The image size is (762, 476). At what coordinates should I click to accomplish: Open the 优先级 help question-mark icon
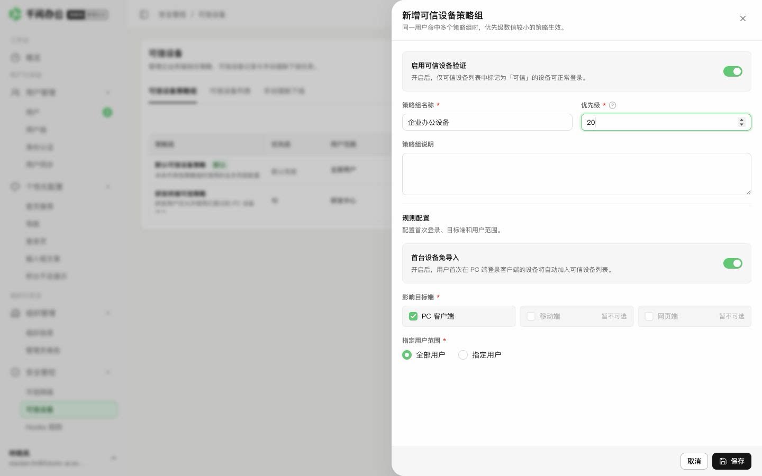point(613,105)
